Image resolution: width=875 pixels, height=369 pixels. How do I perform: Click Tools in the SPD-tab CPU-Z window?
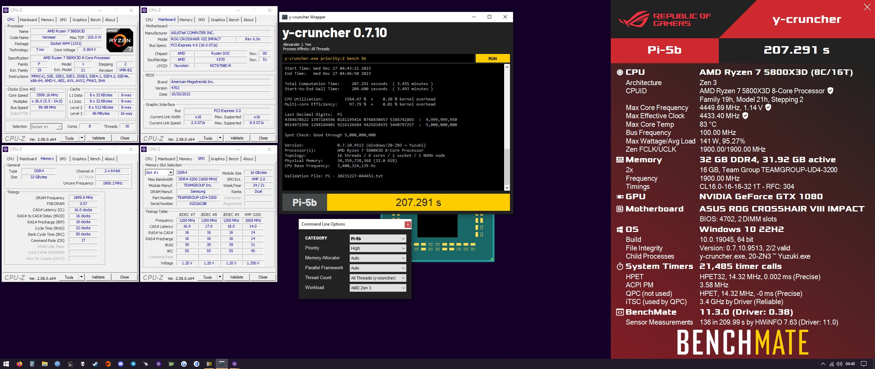click(x=207, y=277)
